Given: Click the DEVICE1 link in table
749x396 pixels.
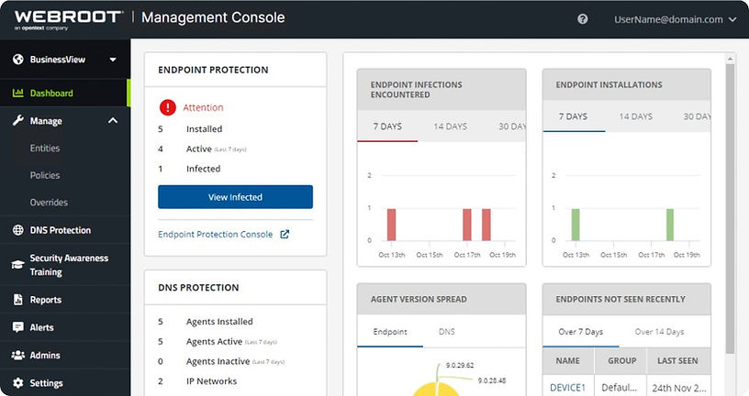Looking at the screenshot, I should pyautogui.click(x=567, y=388).
